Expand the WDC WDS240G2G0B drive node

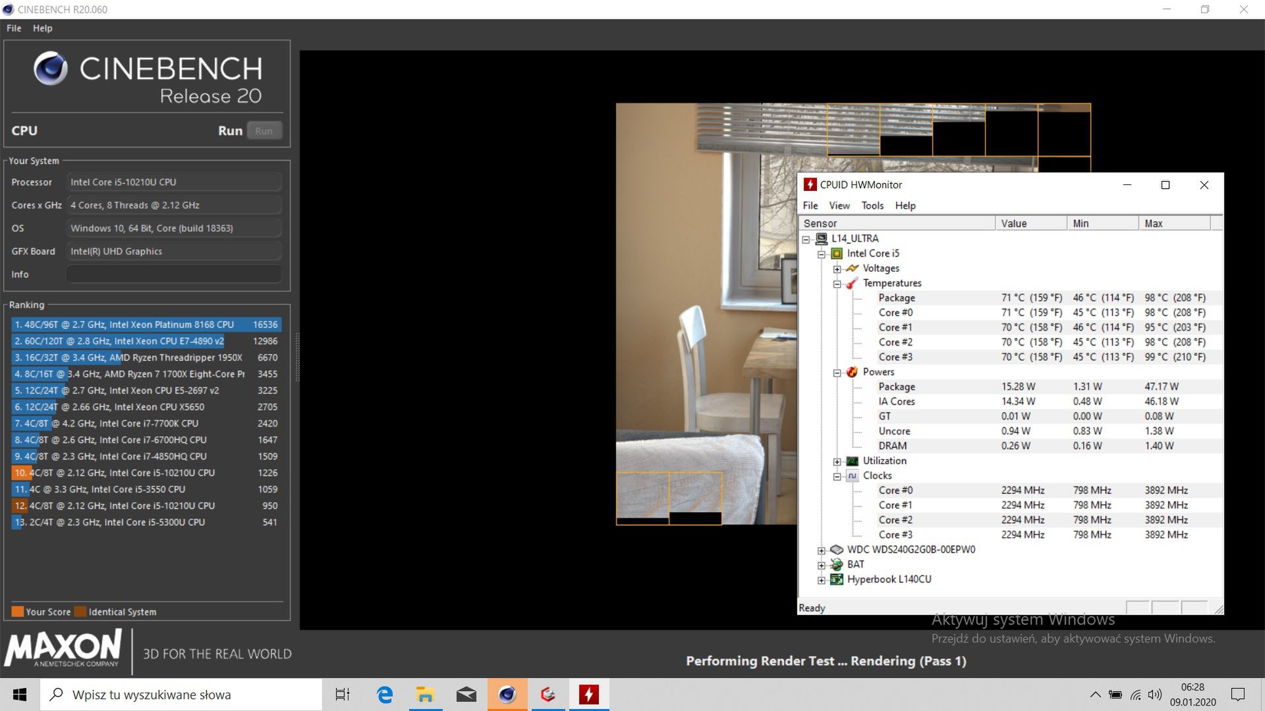tap(821, 550)
